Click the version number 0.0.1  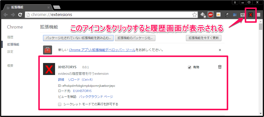pos(86,67)
